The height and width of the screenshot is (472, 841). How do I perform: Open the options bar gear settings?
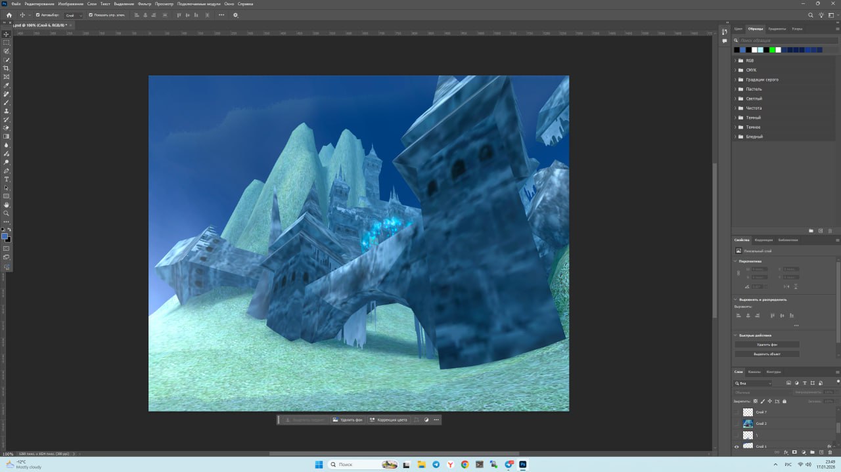click(x=236, y=15)
